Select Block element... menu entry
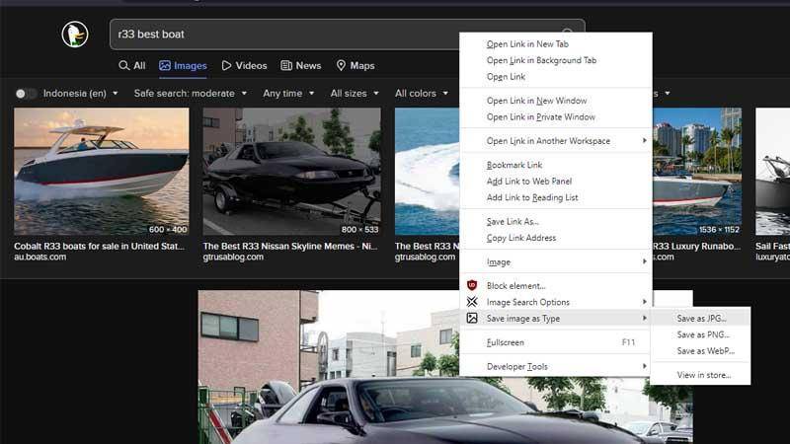 [556, 285]
